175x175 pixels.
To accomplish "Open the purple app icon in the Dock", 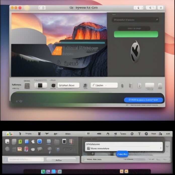I will (x=48, y=171).
